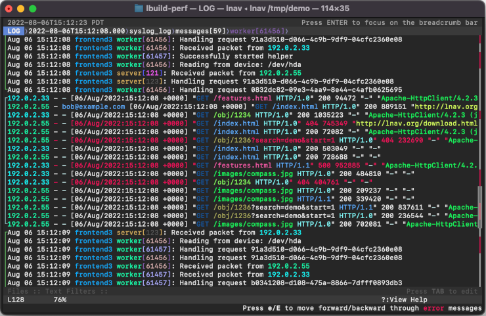Click the ?:View Help status entry
Screen dimensions: 486x316
(x=404, y=300)
